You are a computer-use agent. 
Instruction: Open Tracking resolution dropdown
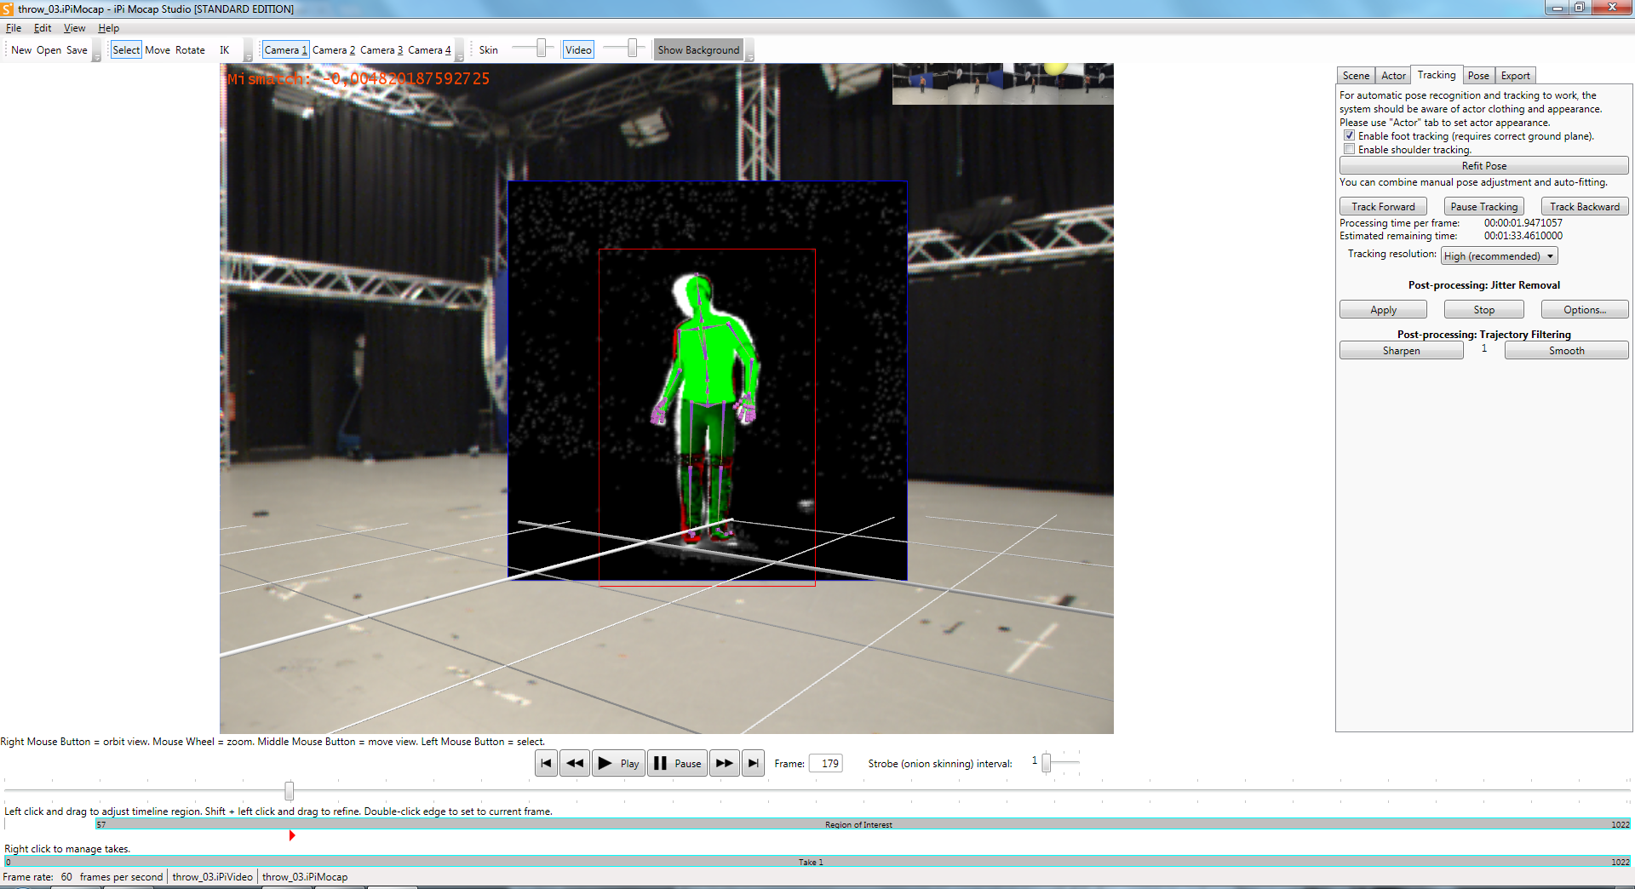[x=1499, y=255]
